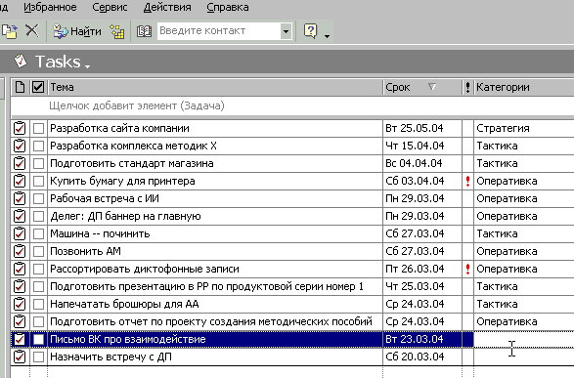The height and width of the screenshot is (378, 574).
Task: Click the Delete (X) toolbar icon
Action: pyautogui.click(x=32, y=30)
